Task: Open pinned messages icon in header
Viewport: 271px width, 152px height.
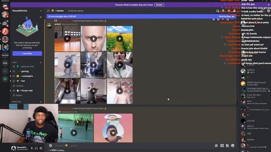Action: [229, 11]
